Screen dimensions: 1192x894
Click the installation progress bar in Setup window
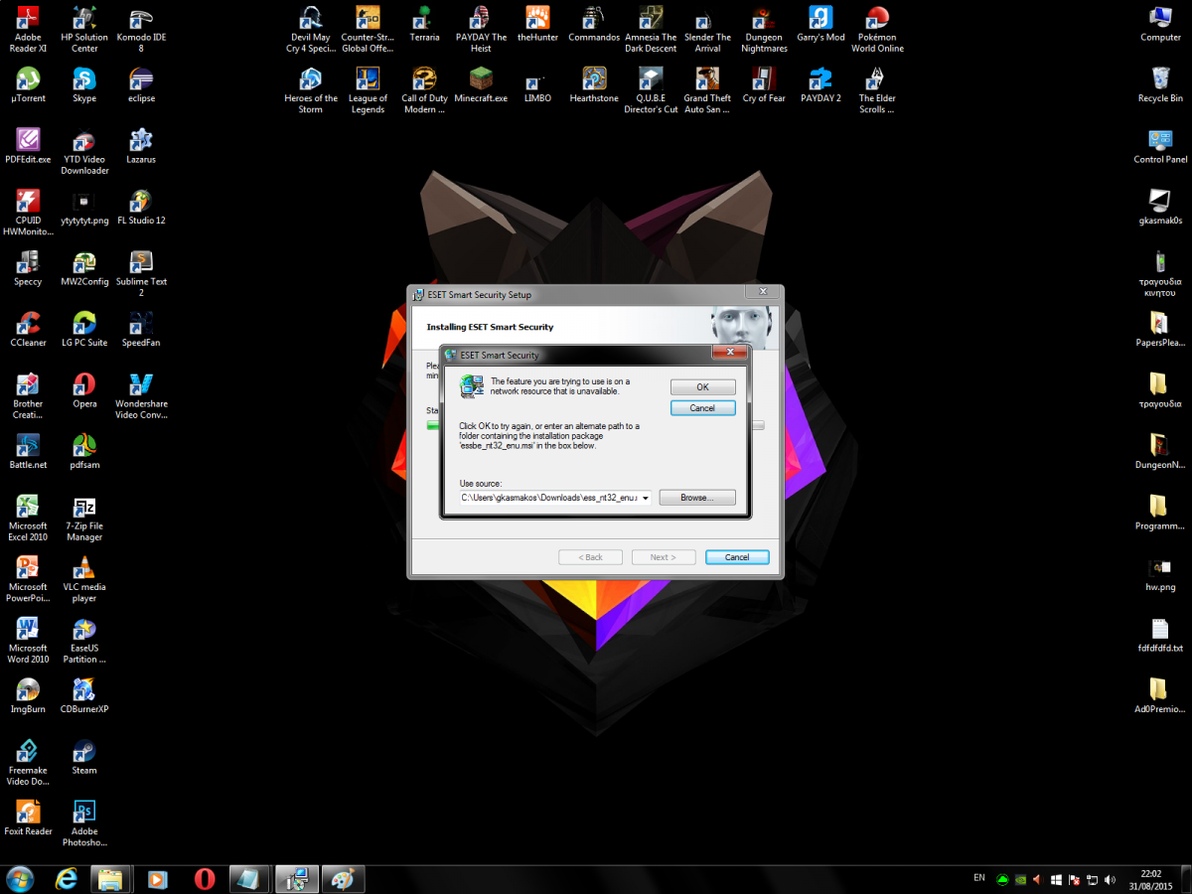595,425
